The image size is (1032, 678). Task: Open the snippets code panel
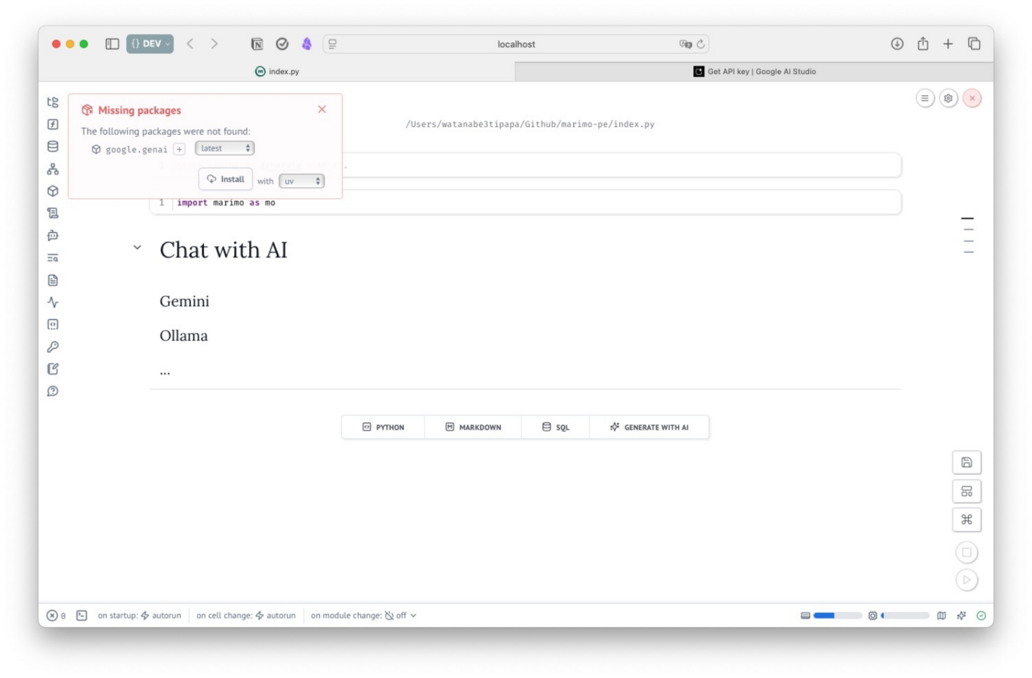coord(53,324)
